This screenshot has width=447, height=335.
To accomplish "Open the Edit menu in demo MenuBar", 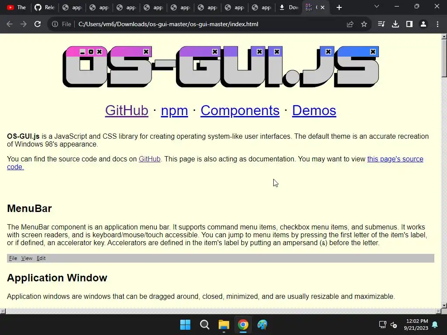I will coord(41,258).
